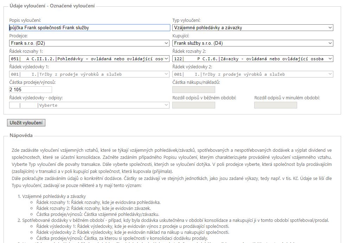Click the help line 'kde je evidována pohledávka'
The width and height of the screenshot is (346, 243).
pos(98,202)
